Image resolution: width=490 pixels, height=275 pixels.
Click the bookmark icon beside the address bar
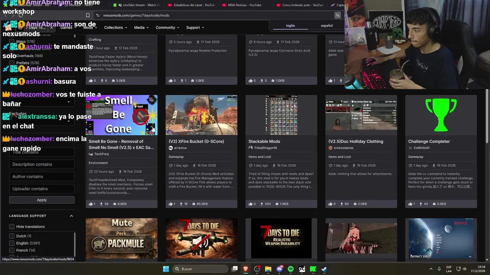click(x=88, y=15)
